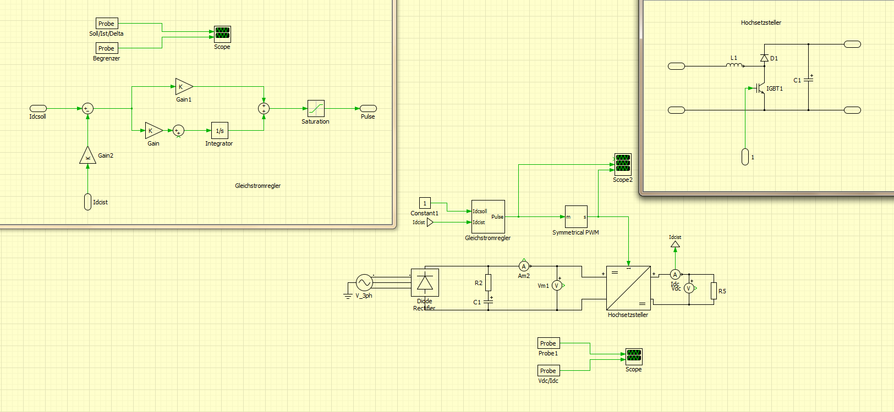
Task: Select the Gain2 triangle block
Action: [87, 156]
